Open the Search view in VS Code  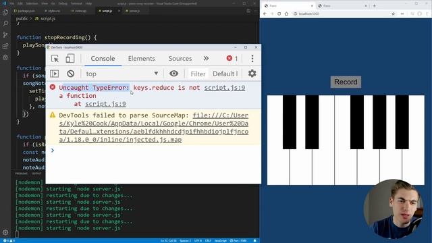(5, 24)
